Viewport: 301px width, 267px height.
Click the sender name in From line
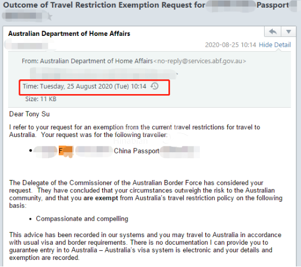(x=96, y=61)
